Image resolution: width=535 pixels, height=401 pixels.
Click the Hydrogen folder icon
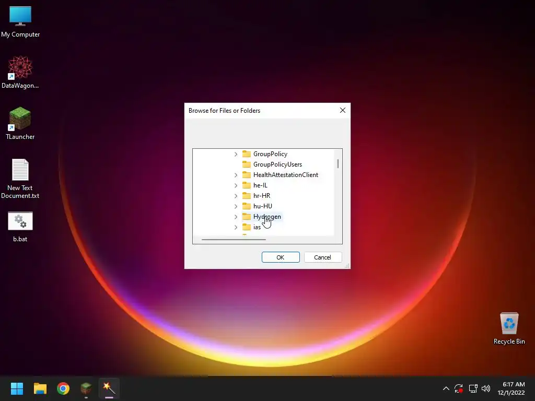247,217
